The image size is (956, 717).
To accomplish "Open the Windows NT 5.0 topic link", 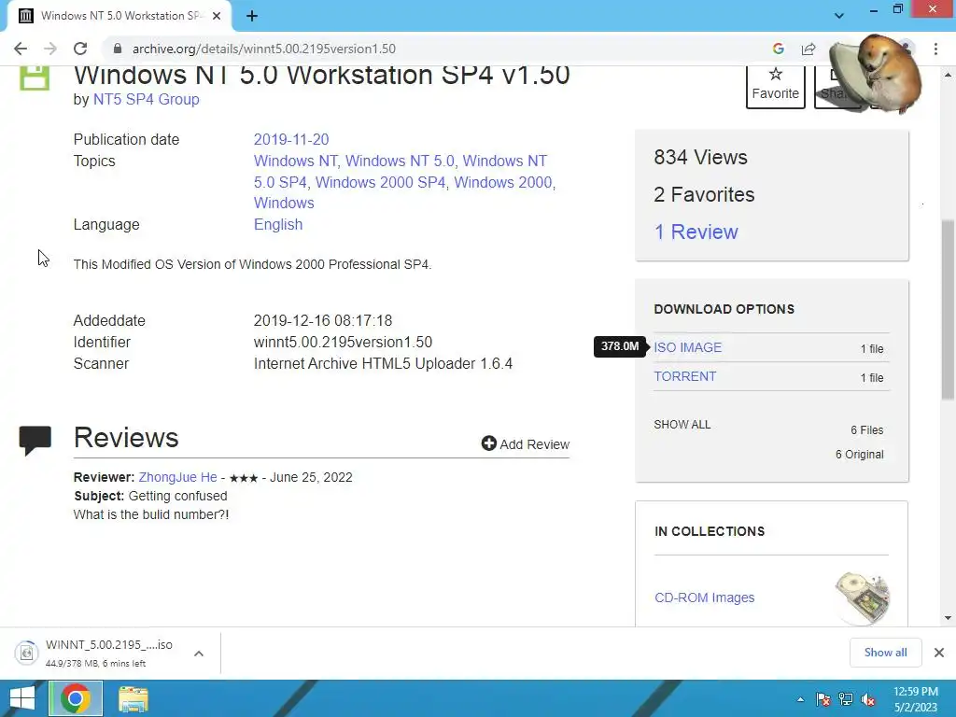I will [400, 161].
